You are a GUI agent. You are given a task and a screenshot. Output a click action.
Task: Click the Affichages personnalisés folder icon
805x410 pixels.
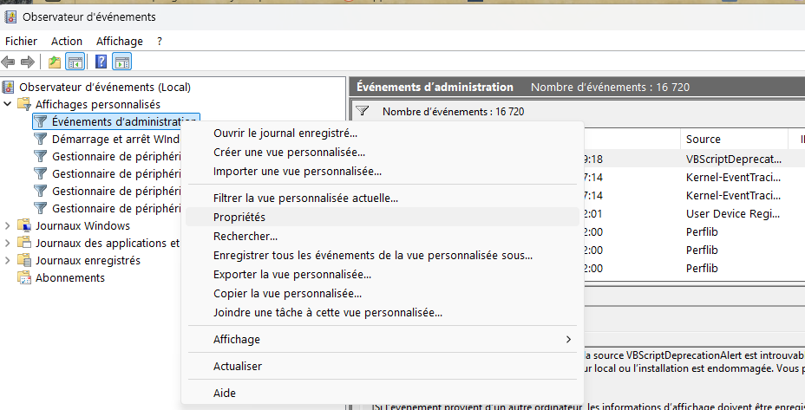24,104
